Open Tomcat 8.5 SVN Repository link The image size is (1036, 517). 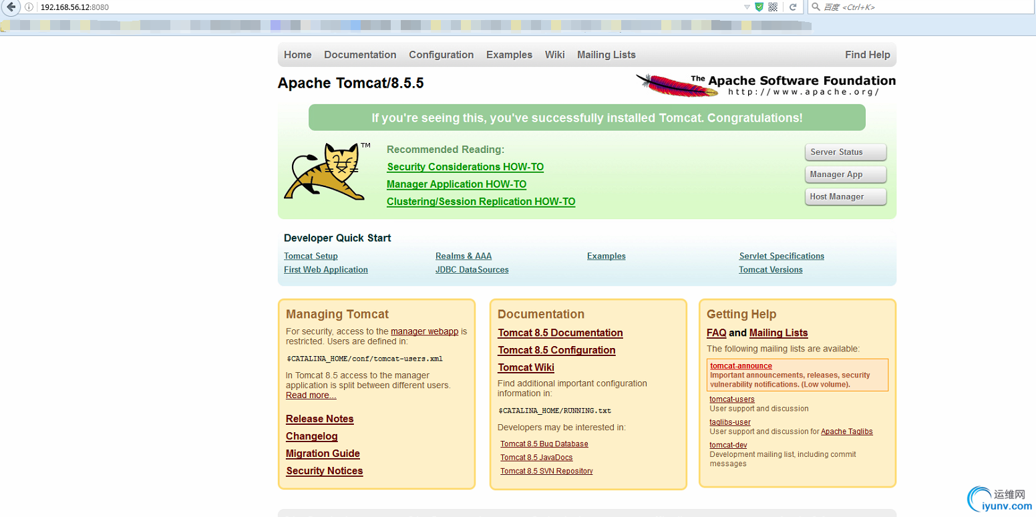[x=546, y=471]
